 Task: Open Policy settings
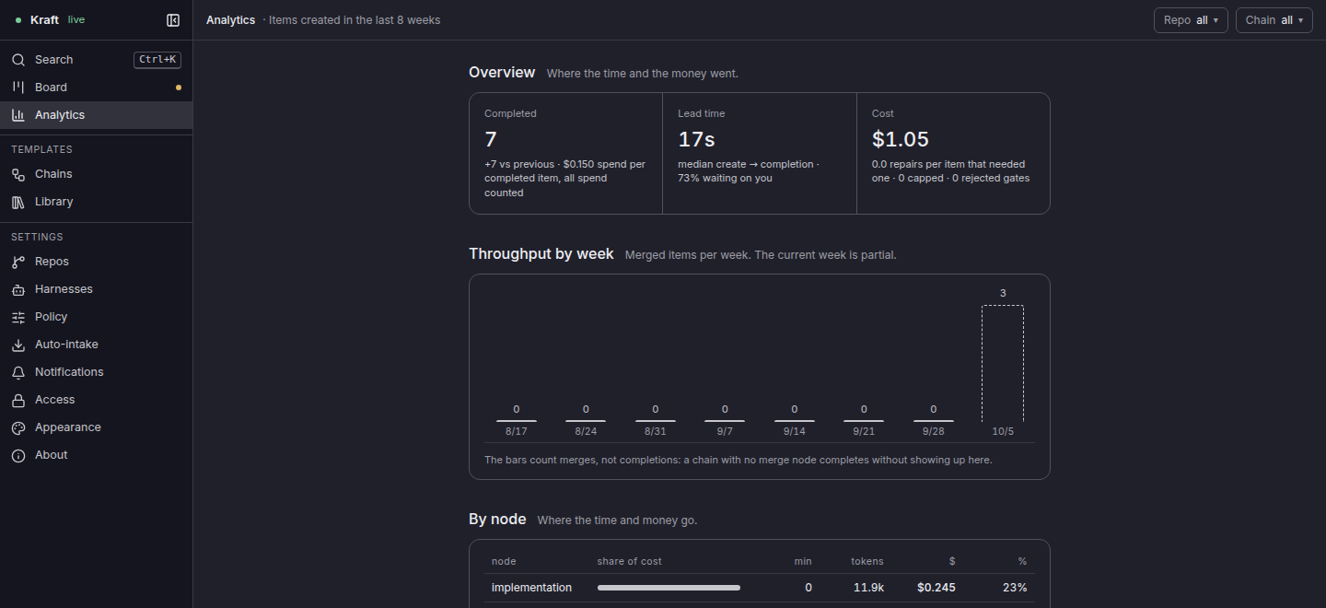tap(97, 317)
